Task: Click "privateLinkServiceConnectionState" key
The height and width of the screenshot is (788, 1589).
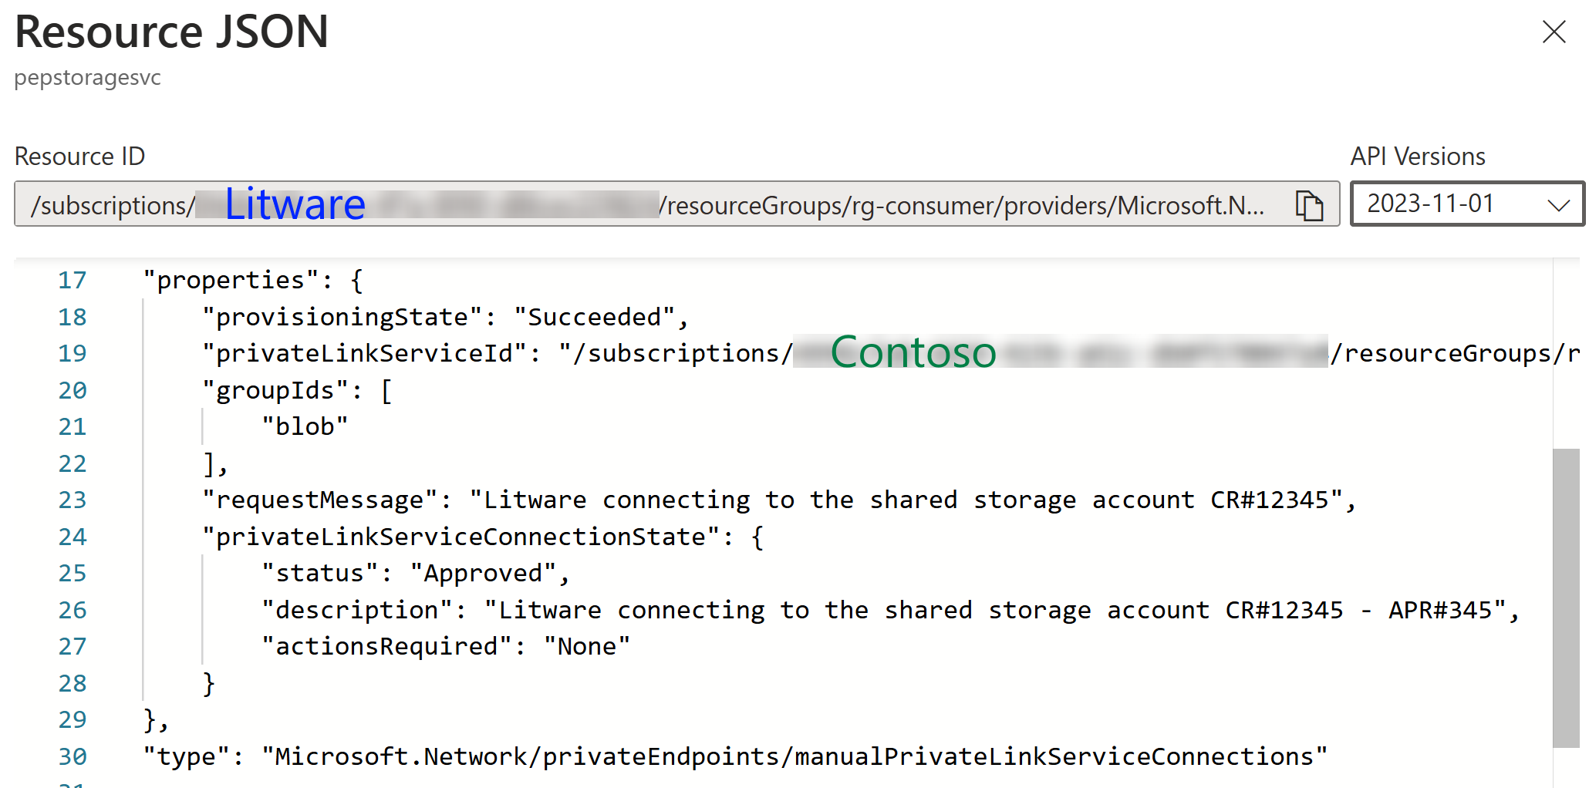Action: coord(461,537)
